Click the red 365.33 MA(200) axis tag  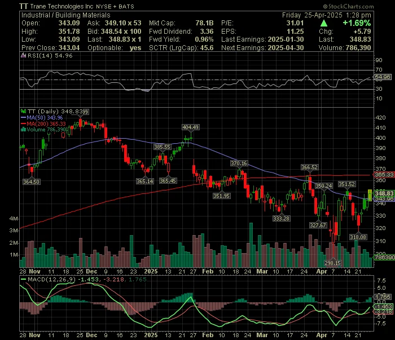coord(384,175)
